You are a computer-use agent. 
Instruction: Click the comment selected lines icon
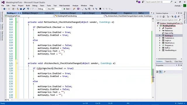93,9
